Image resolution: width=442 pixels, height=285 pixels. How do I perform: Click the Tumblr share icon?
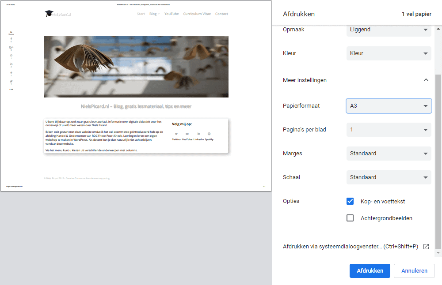(11, 72)
